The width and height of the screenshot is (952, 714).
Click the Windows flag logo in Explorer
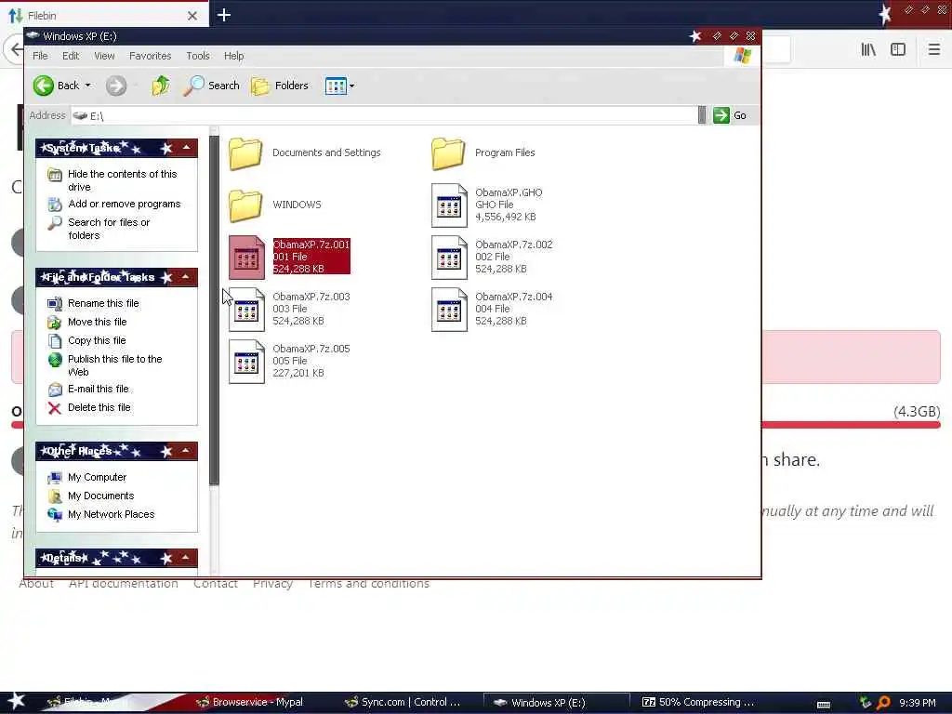point(742,56)
